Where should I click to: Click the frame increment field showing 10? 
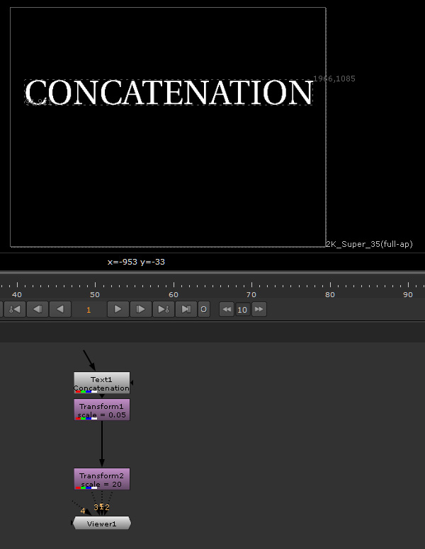click(242, 309)
